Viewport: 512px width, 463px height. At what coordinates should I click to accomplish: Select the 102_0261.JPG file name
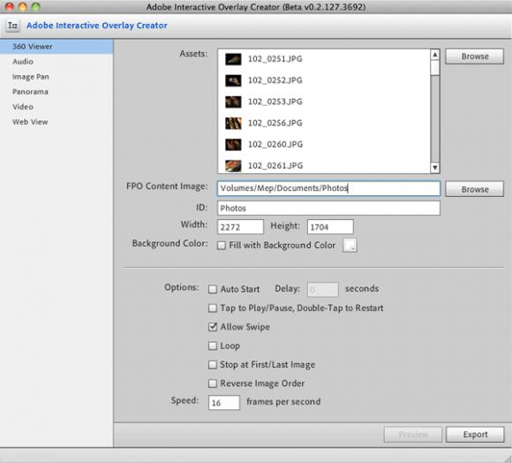click(x=275, y=165)
